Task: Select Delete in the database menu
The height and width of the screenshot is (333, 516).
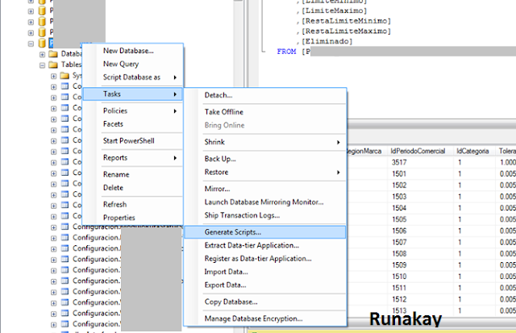Action: [113, 188]
